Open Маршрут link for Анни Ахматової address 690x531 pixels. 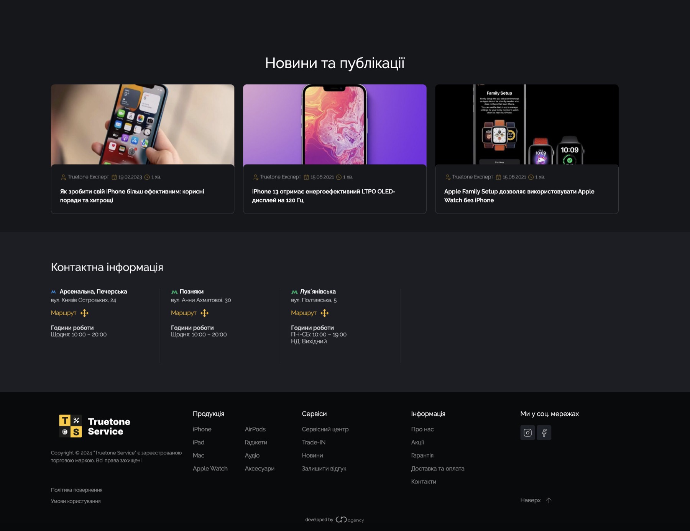point(184,313)
